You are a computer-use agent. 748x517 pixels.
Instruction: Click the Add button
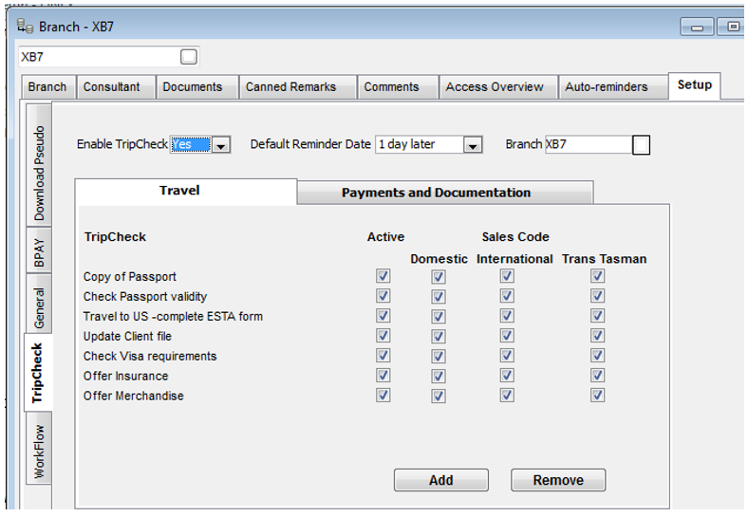pyautogui.click(x=441, y=480)
